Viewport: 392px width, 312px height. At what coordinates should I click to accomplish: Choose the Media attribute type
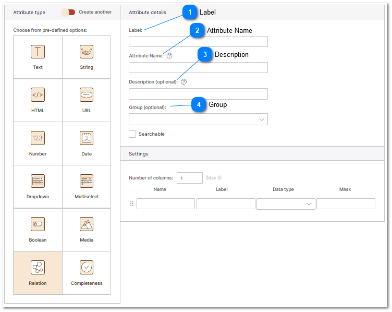(x=87, y=225)
